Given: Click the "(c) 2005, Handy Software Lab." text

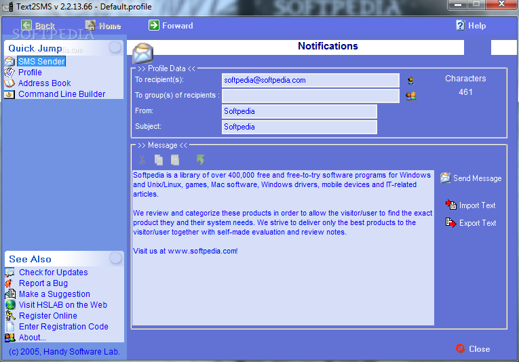Looking at the screenshot, I should coord(64,352).
